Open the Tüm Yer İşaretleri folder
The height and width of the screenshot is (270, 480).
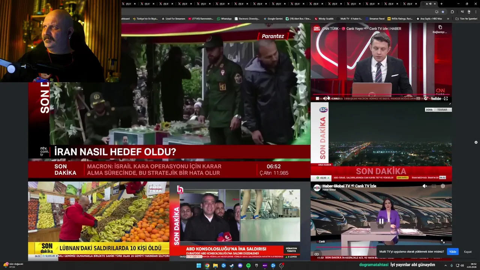pos(466,18)
